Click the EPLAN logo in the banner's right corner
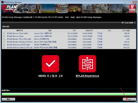Image resolution: width=138 pixels, height=103 pixels. 132,8
